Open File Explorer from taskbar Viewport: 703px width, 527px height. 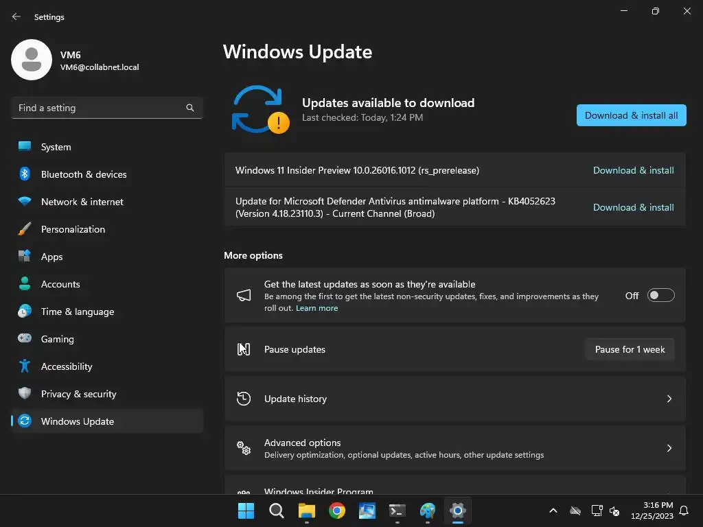pos(307,511)
